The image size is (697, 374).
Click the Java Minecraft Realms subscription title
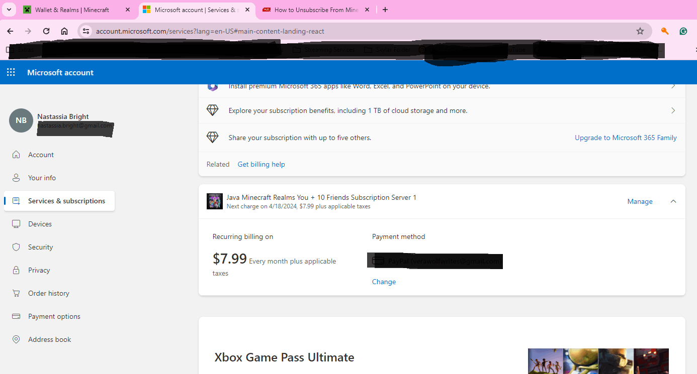(321, 197)
